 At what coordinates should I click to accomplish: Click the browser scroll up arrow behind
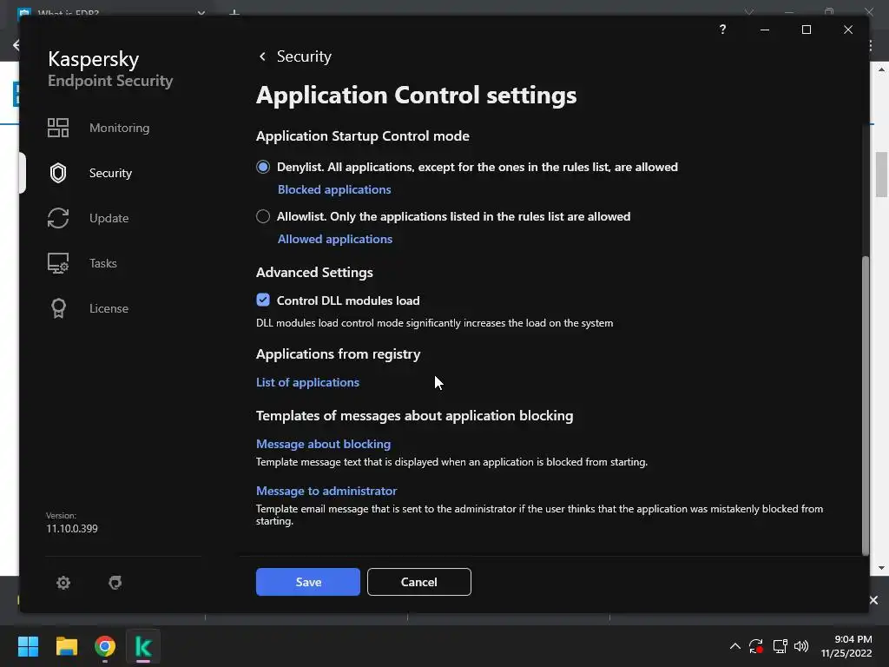pos(881,69)
